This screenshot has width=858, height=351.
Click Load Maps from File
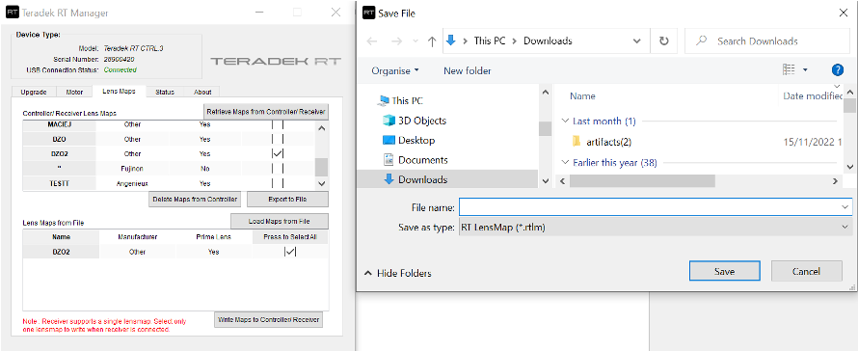pos(279,221)
